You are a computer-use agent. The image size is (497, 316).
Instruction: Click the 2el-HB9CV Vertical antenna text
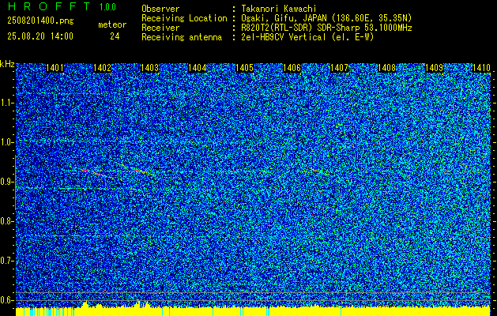tap(307, 37)
